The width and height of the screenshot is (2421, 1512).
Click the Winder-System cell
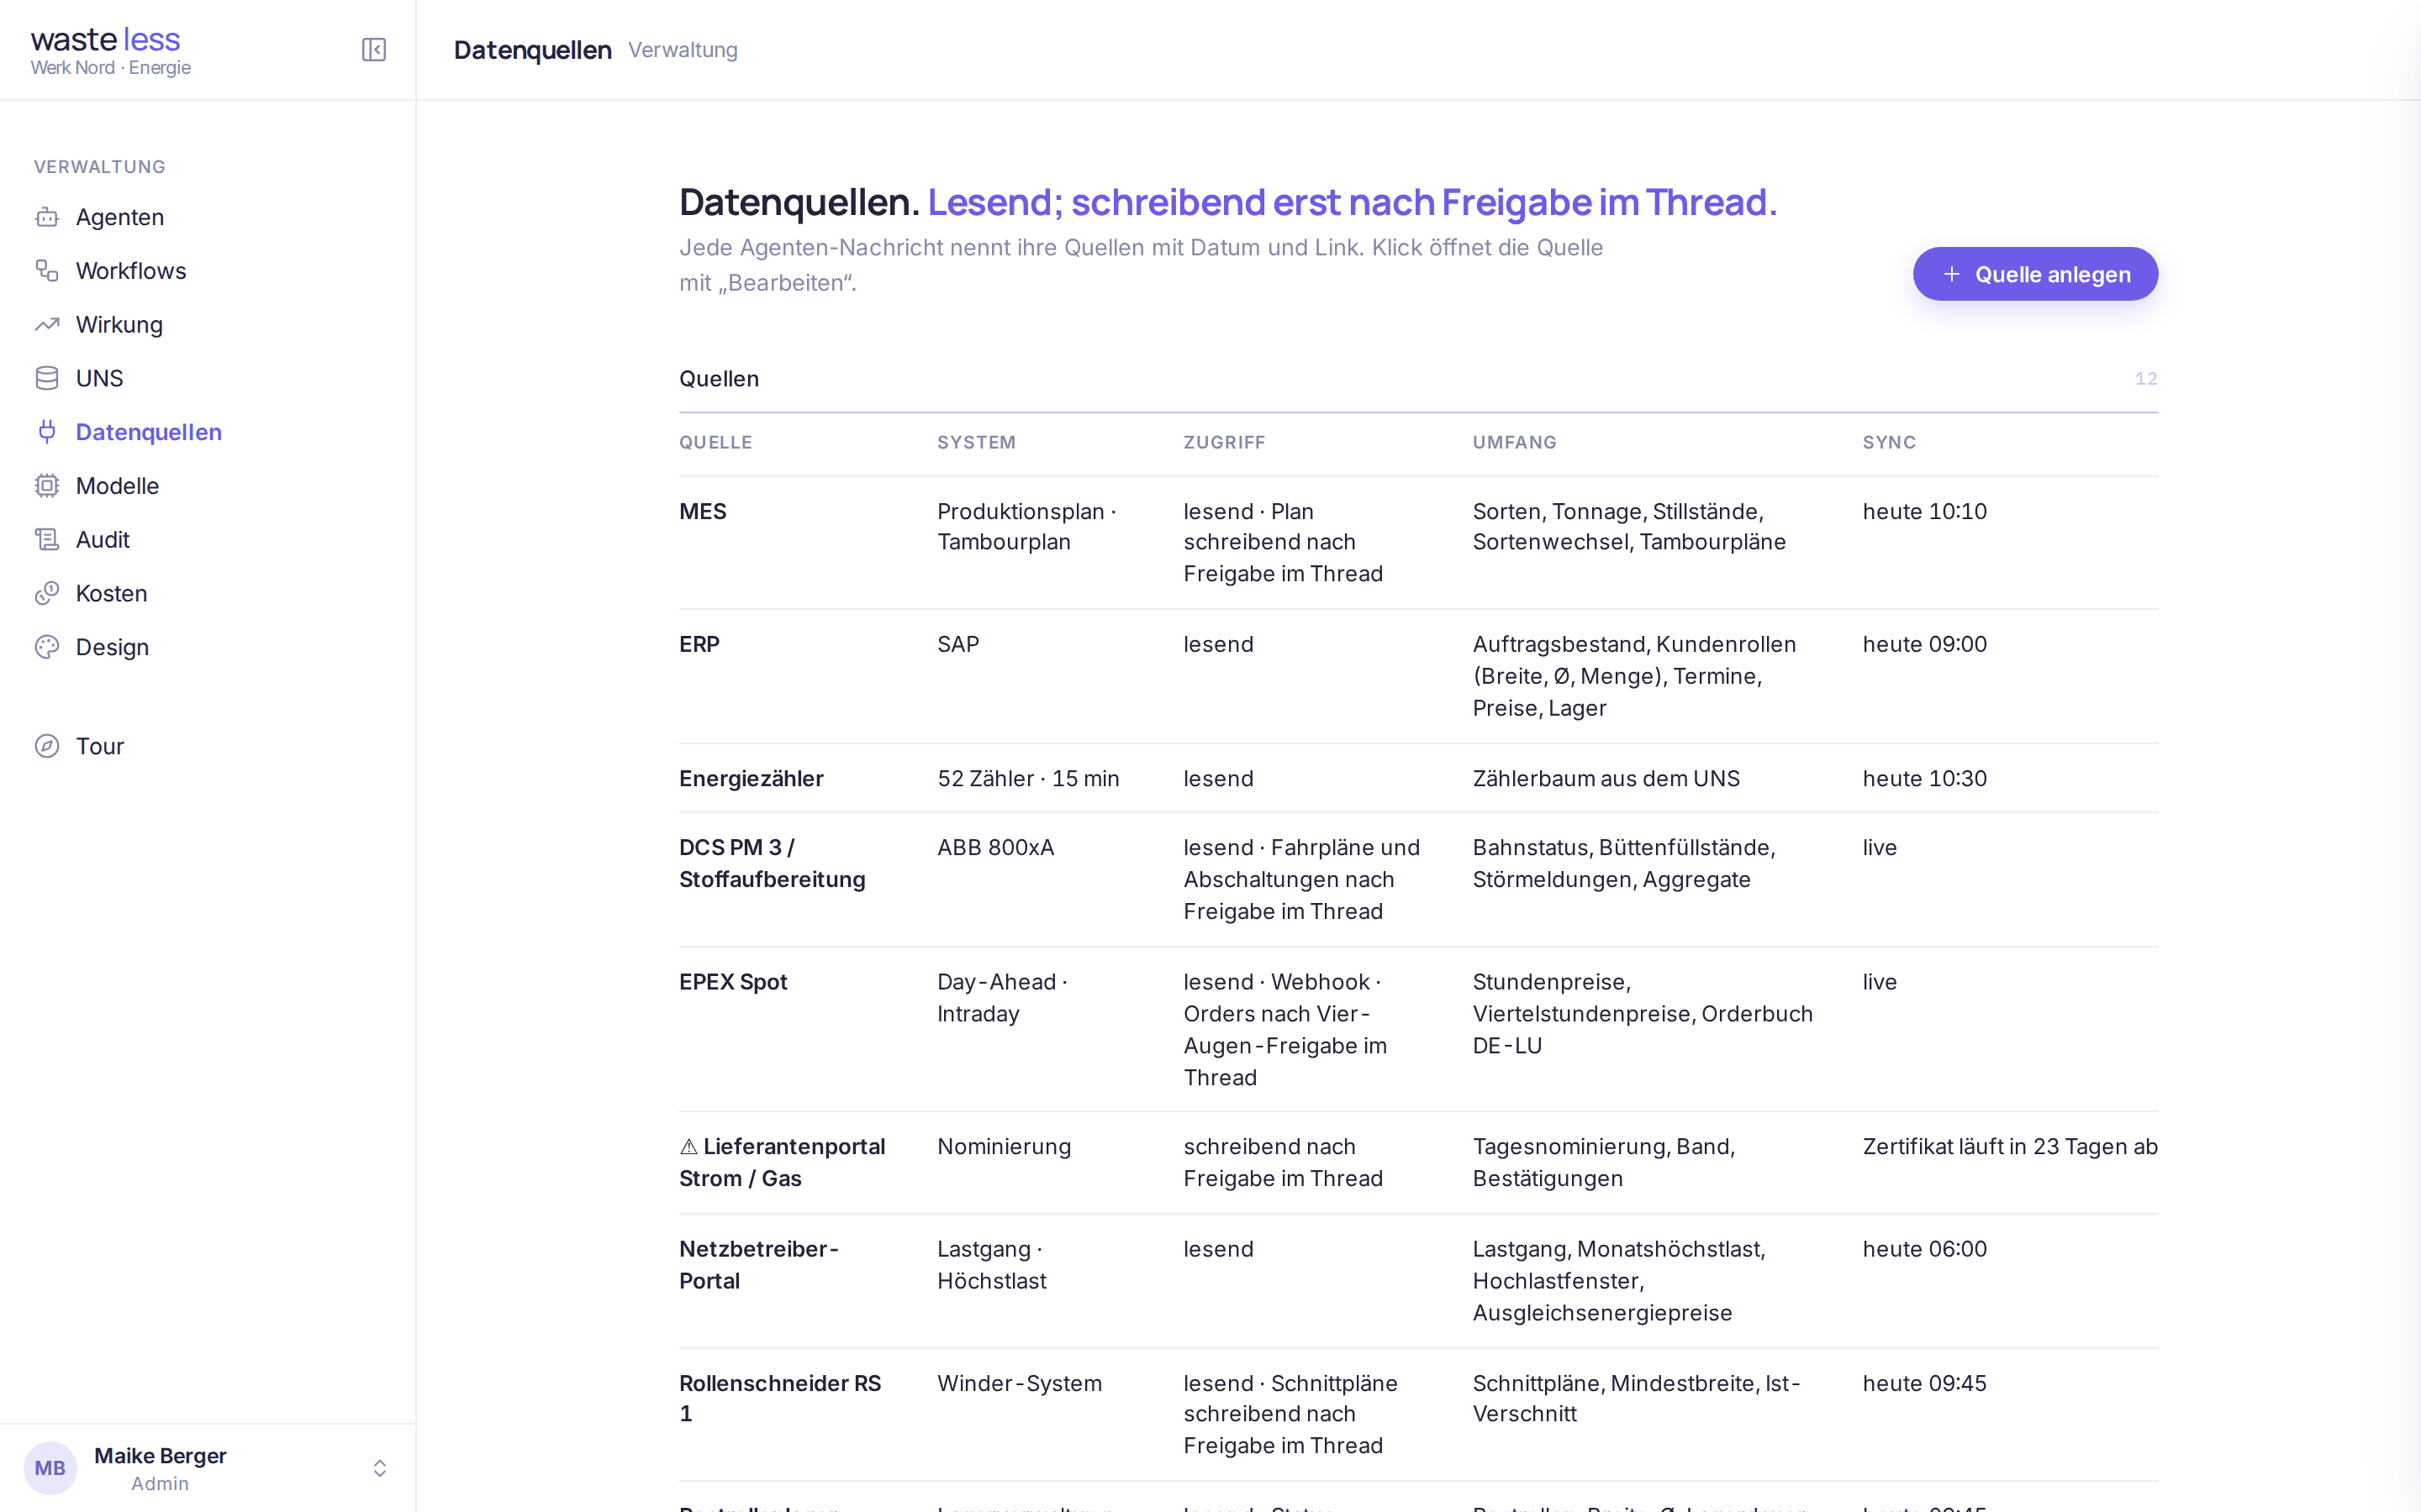pyautogui.click(x=1020, y=1384)
